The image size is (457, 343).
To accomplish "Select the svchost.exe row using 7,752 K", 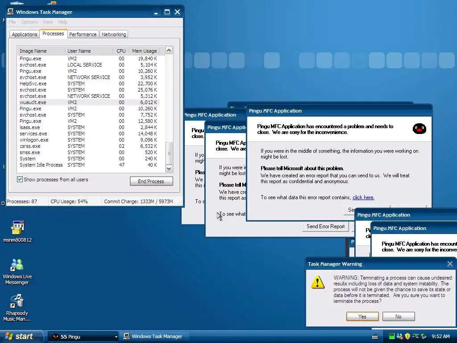I will [89, 115].
